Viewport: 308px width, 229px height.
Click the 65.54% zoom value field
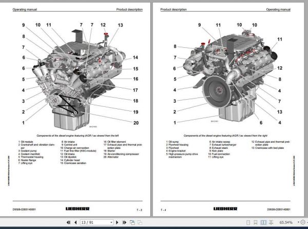pos(286,222)
